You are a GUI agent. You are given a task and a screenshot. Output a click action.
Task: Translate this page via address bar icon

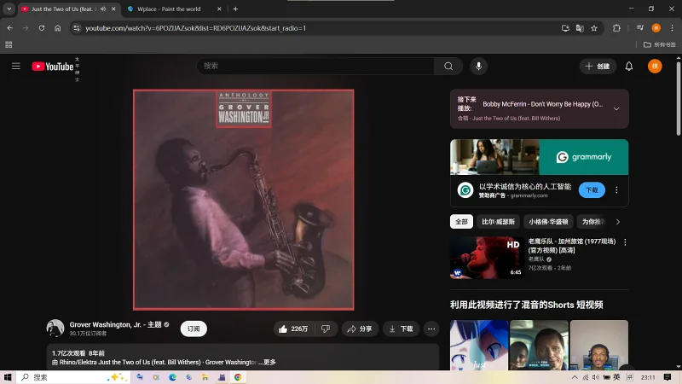[580, 28]
